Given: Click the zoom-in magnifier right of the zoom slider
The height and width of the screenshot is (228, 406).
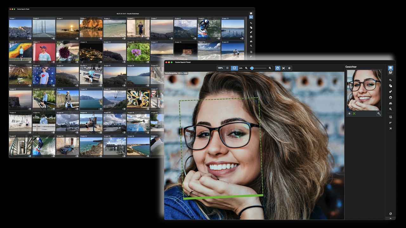Looking at the screenshot, I should click(270, 68).
